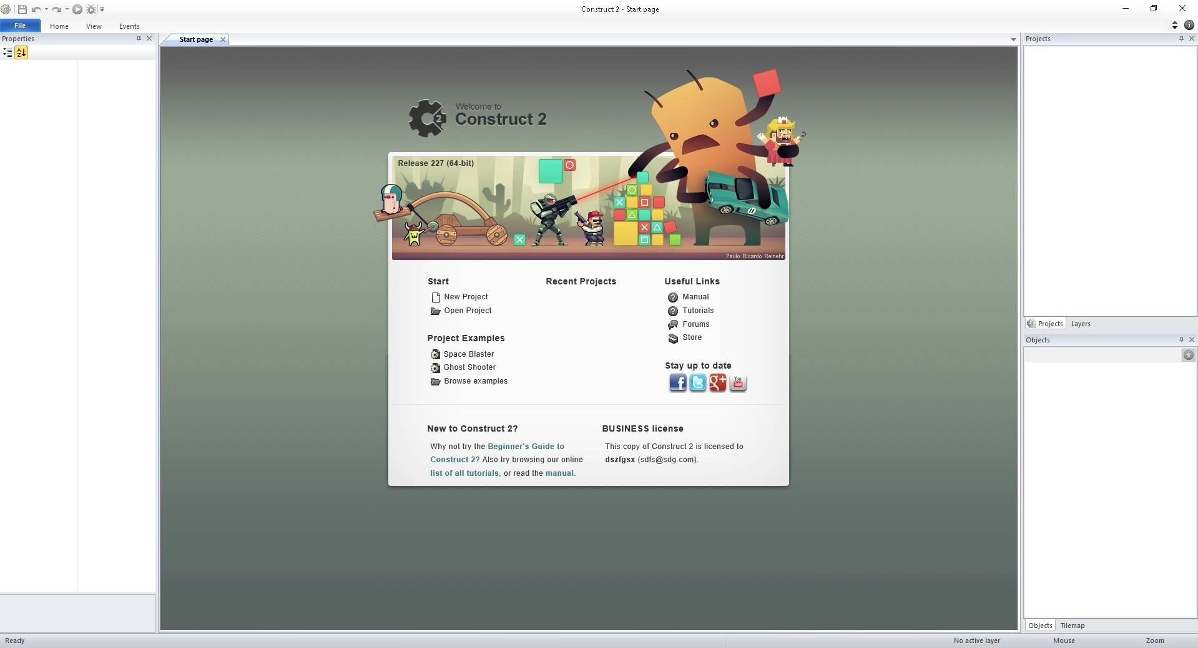This screenshot has width=1198, height=648.
Task: Switch to the Projects bottom tab
Action: click(x=1046, y=324)
